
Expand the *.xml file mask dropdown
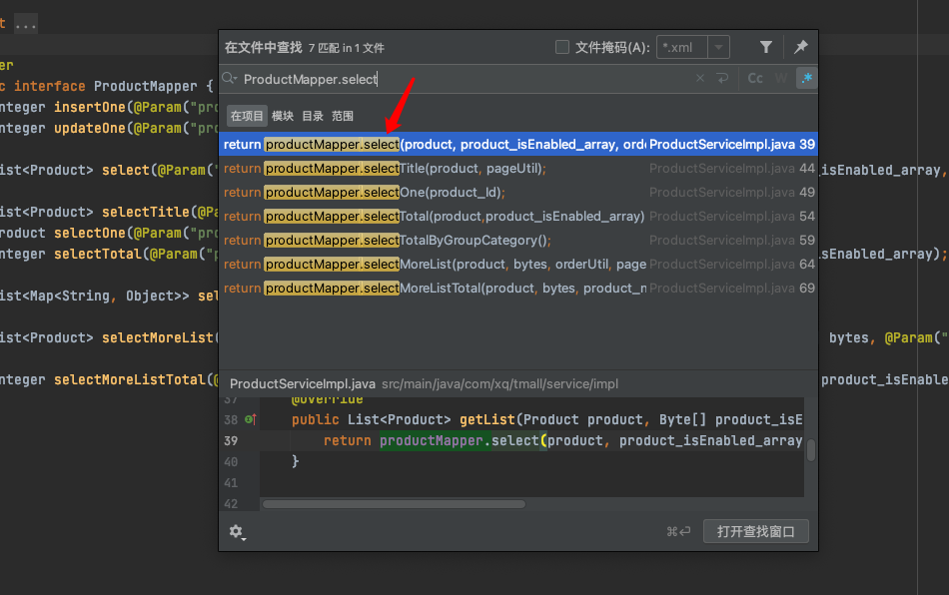[718, 47]
